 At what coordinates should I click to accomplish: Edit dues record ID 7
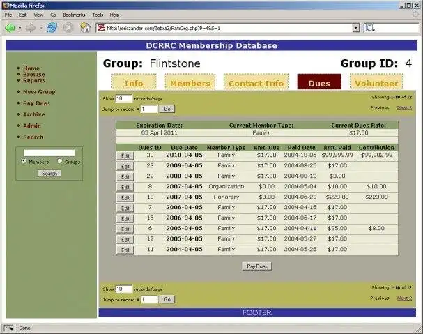tap(125, 208)
